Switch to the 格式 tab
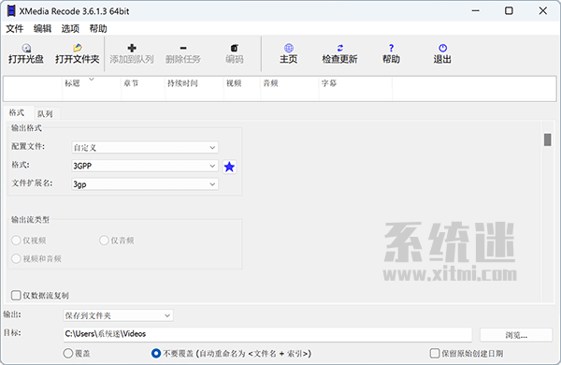This screenshot has width=561, height=365. pyautogui.click(x=17, y=113)
